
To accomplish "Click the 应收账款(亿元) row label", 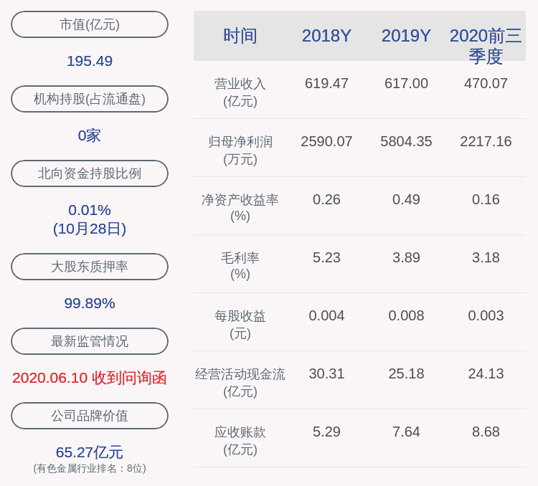I will (x=240, y=440).
